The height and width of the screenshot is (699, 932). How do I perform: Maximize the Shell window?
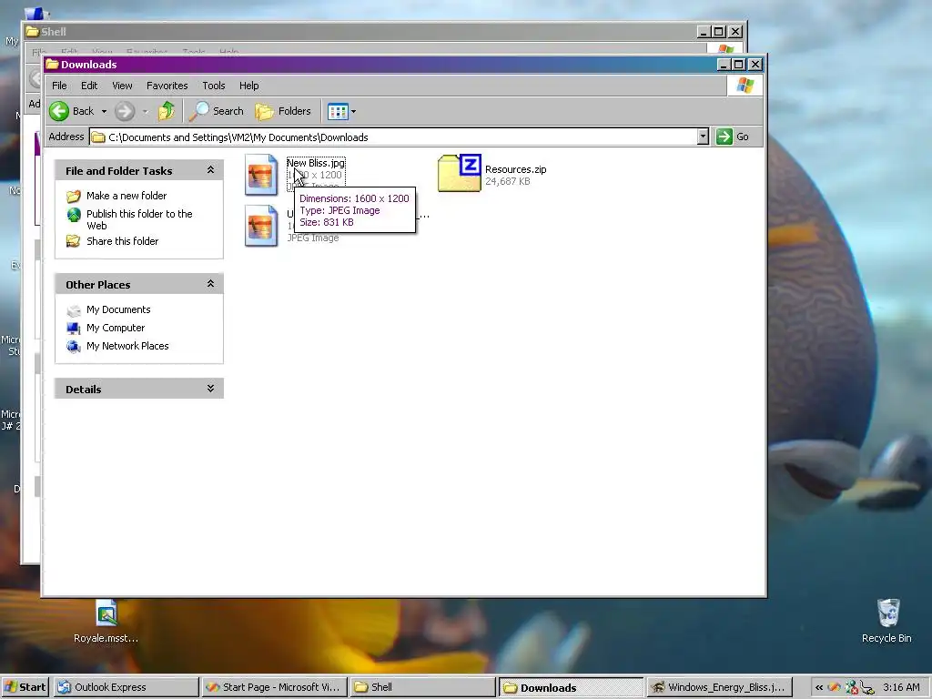click(719, 32)
